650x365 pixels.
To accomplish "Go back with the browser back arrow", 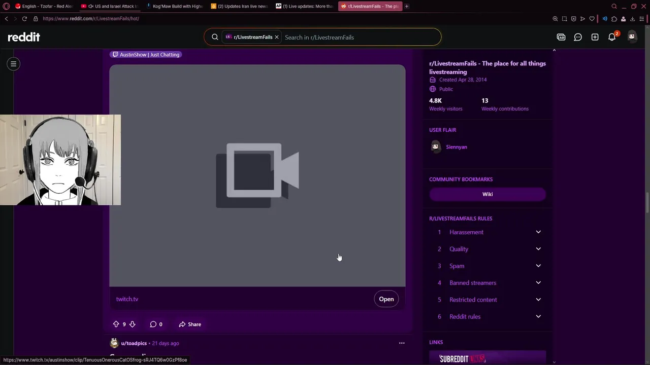I will (6, 19).
